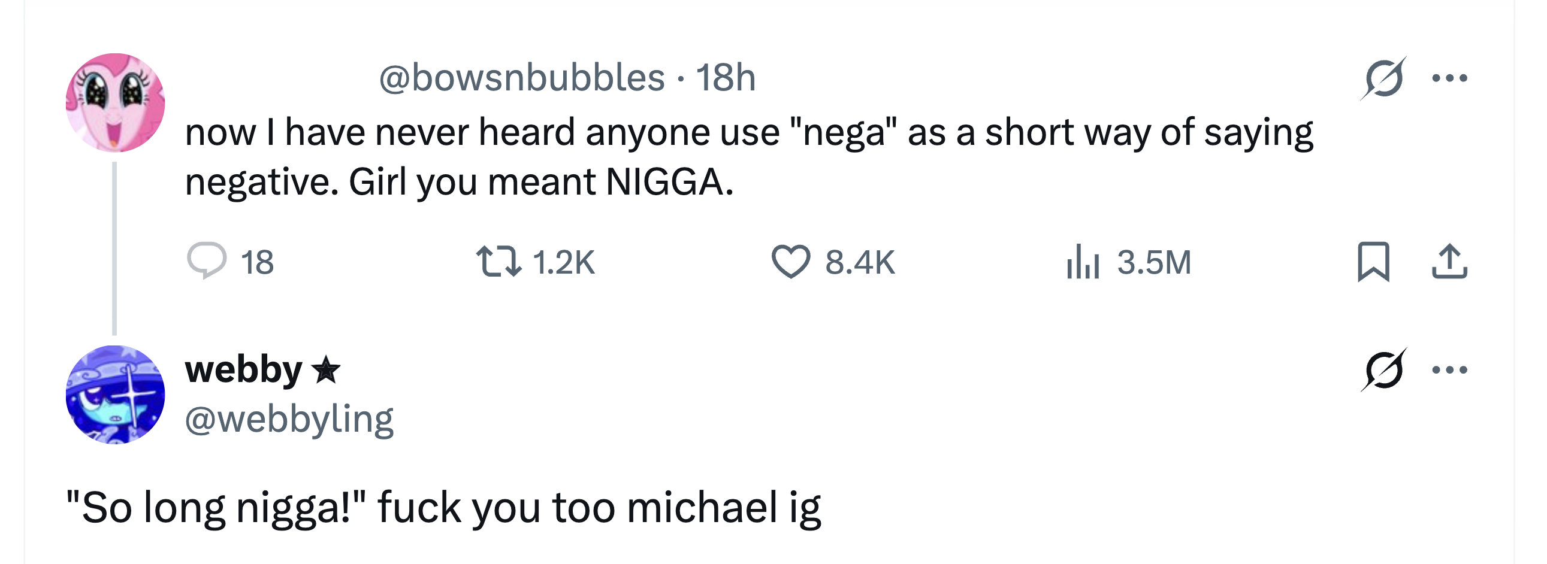Click the webby display name
This screenshot has height=564, width=1547.
pos(243,369)
